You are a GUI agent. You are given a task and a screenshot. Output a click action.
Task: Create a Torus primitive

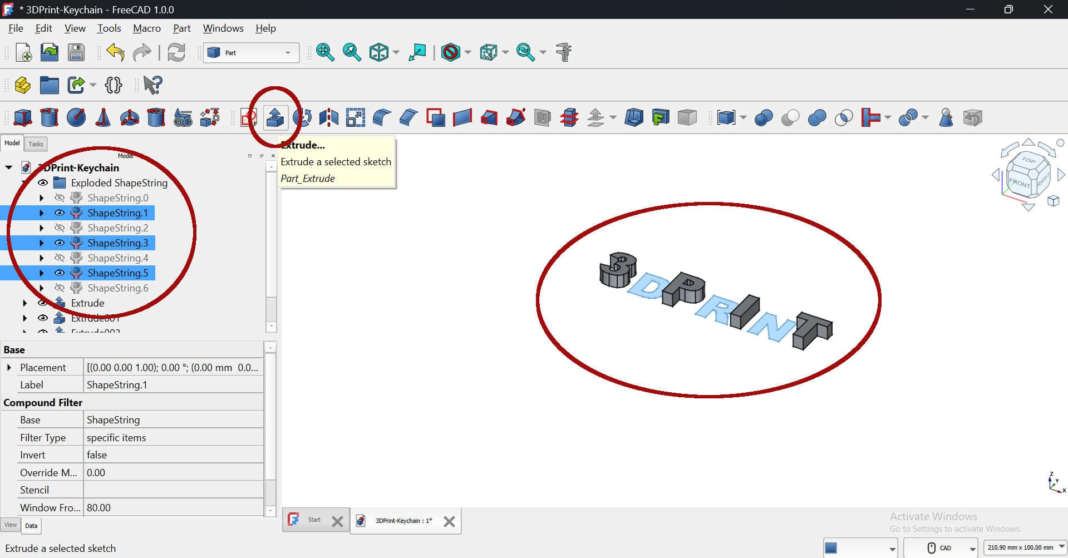(x=130, y=117)
